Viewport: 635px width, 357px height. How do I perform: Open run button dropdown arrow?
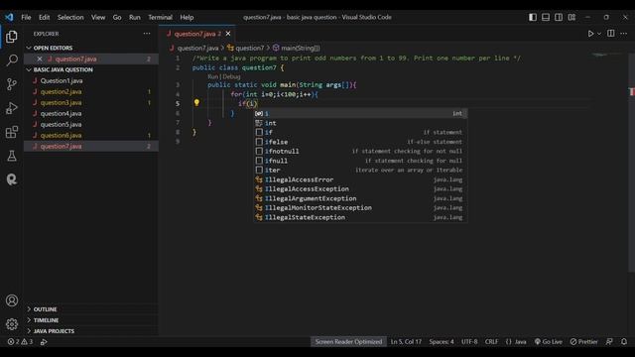click(x=599, y=34)
